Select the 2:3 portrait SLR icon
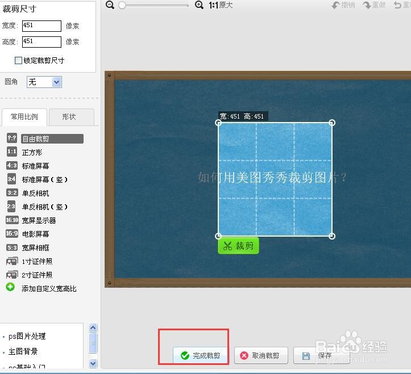 (x=11, y=206)
